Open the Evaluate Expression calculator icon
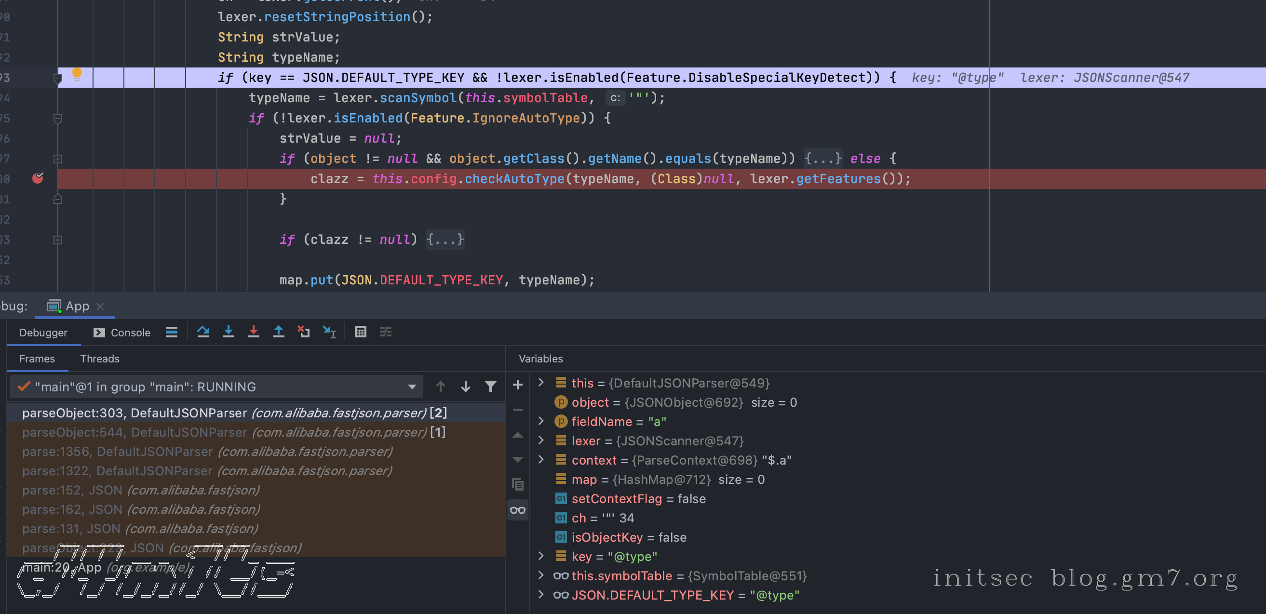Viewport: 1266px width, 614px height. click(360, 332)
